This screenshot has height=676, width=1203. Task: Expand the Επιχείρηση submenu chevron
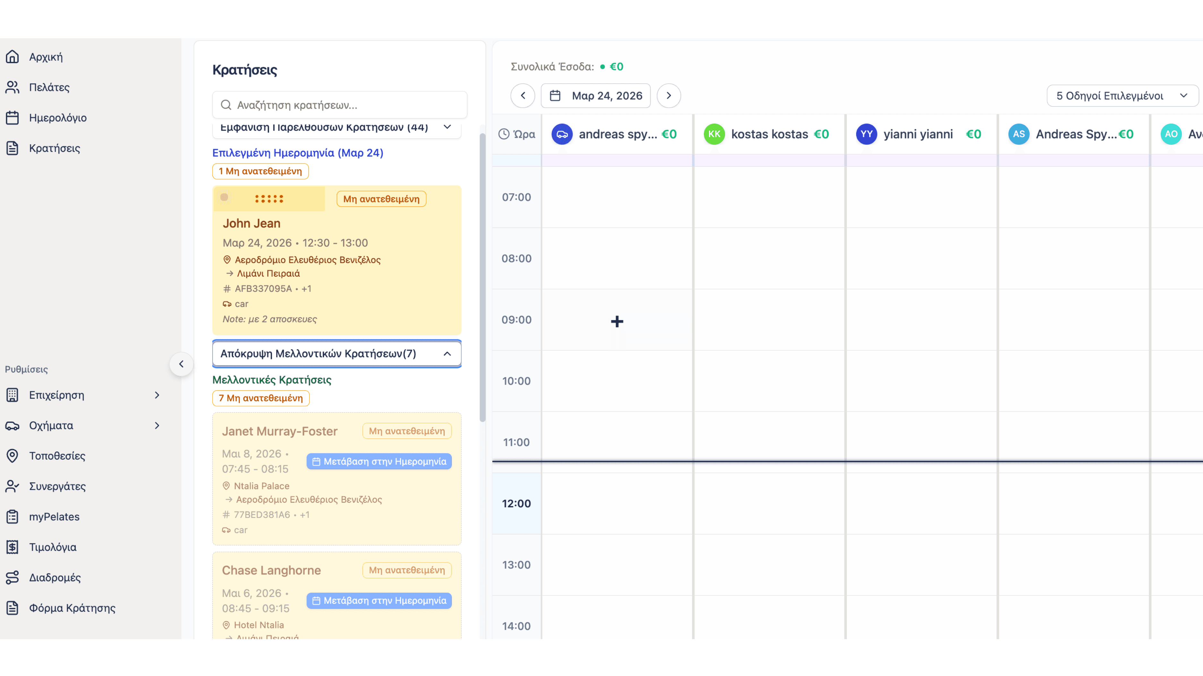[x=157, y=395]
